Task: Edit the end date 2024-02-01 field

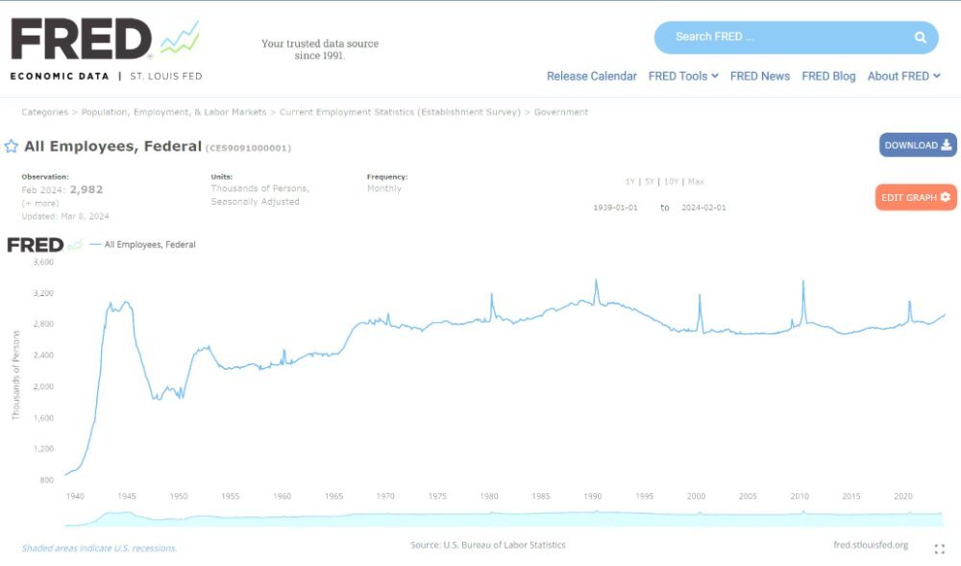Action: click(x=703, y=208)
